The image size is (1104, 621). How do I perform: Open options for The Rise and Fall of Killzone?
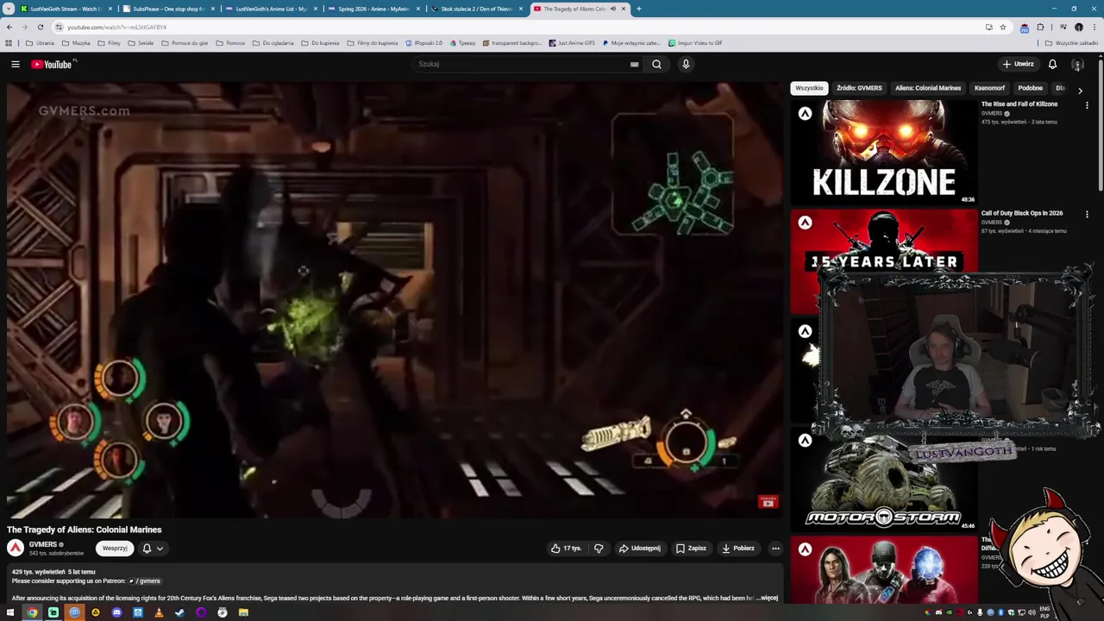pyautogui.click(x=1087, y=105)
